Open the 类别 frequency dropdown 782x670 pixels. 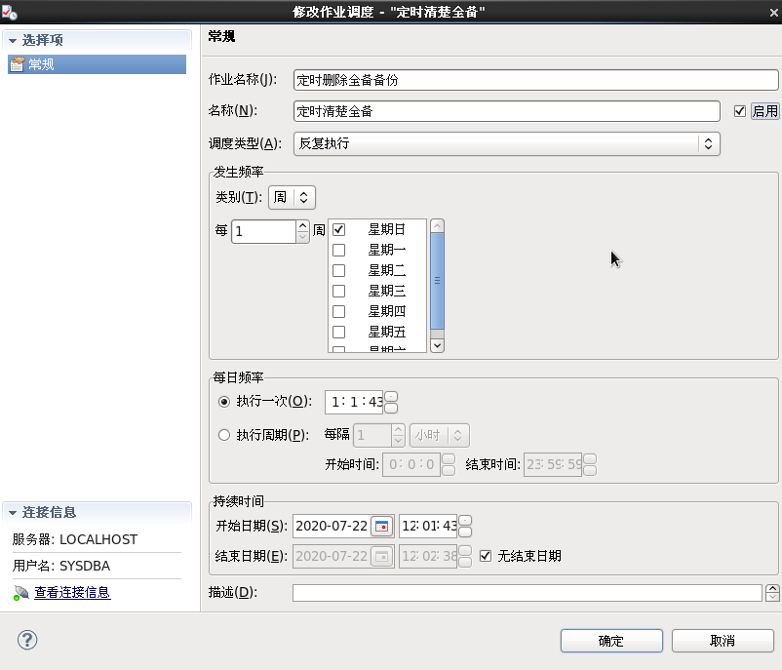pos(292,197)
